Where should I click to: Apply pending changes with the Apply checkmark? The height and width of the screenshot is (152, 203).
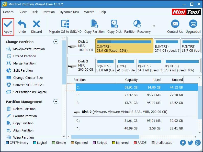point(8,27)
